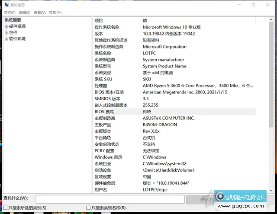Click the System Information app icon in title bar

6,5
